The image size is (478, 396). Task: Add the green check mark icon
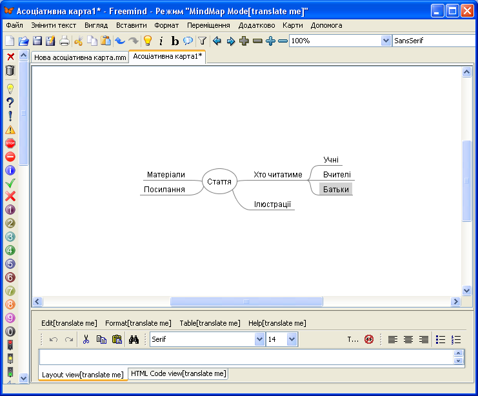click(10, 183)
